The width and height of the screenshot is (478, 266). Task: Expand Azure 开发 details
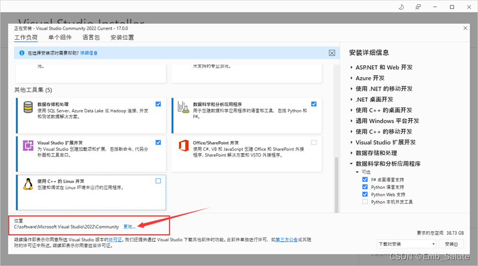point(351,78)
